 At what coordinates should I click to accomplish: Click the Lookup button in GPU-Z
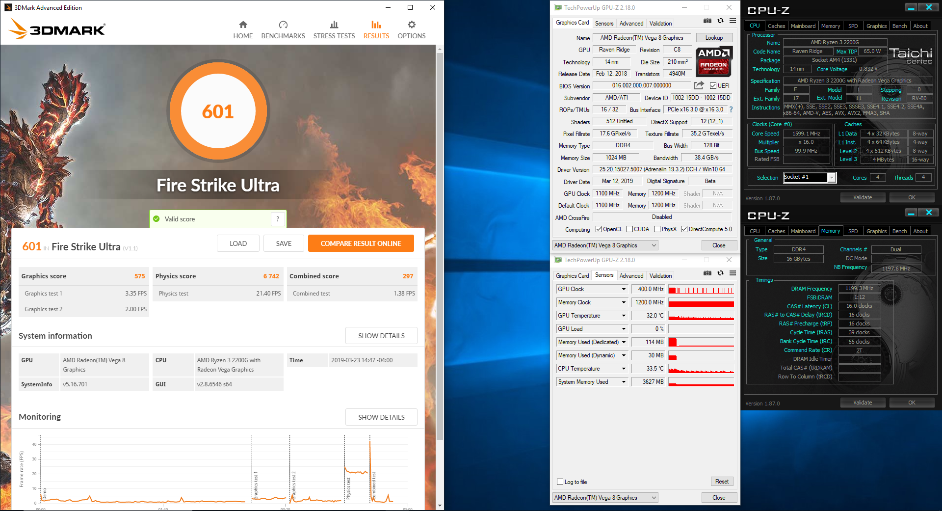click(x=714, y=38)
